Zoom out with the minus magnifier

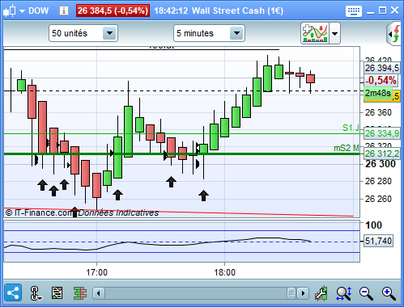click(366, 293)
